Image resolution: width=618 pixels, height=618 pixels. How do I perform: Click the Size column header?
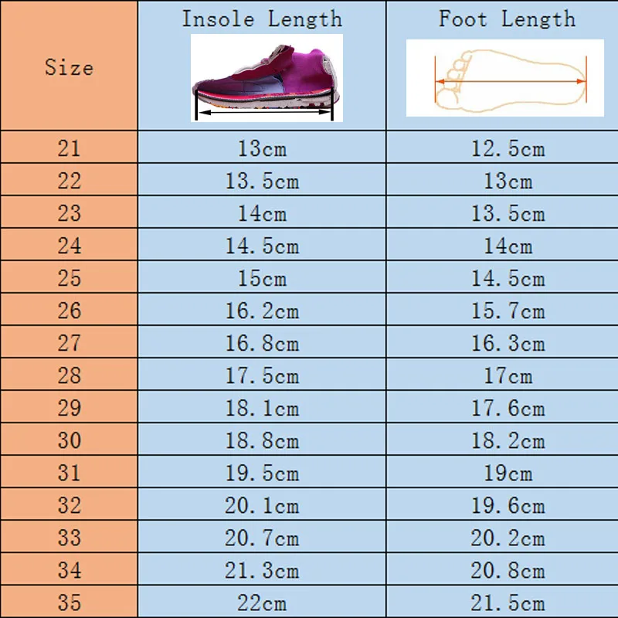(69, 67)
